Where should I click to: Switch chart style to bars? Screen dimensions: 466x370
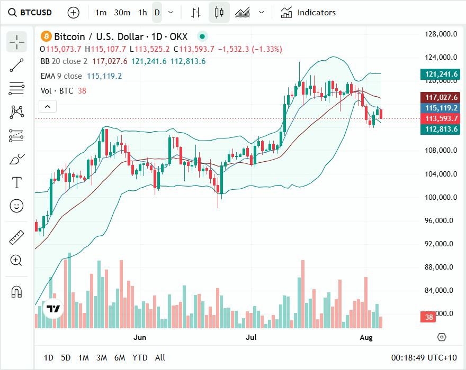tap(196, 12)
